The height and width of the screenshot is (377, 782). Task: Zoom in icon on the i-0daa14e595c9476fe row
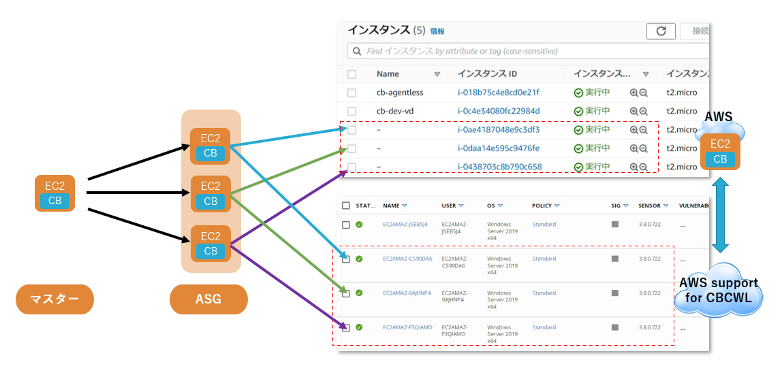pos(634,148)
